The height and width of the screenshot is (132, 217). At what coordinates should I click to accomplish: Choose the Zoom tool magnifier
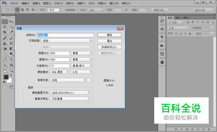tap(11, 71)
